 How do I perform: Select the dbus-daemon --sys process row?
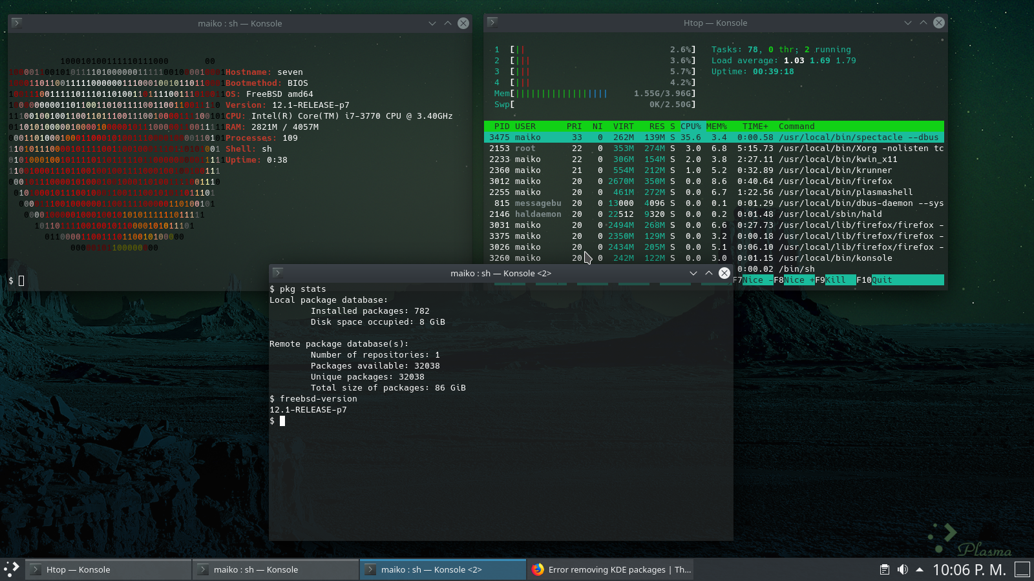pos(714,203)
